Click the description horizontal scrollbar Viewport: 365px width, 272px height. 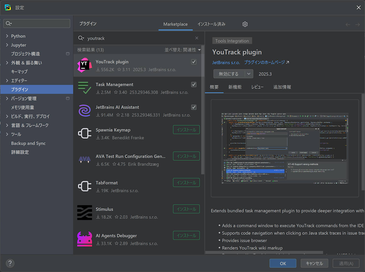pos(264,252)
